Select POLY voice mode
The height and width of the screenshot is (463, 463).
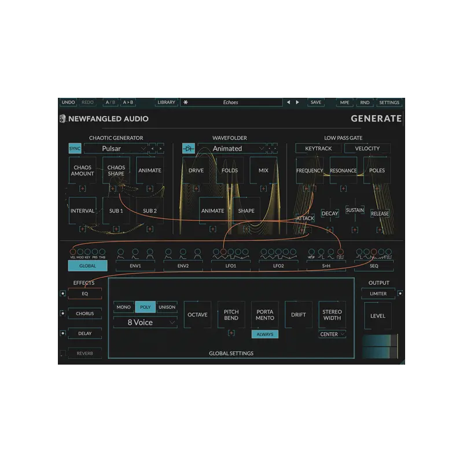[145, 307]
